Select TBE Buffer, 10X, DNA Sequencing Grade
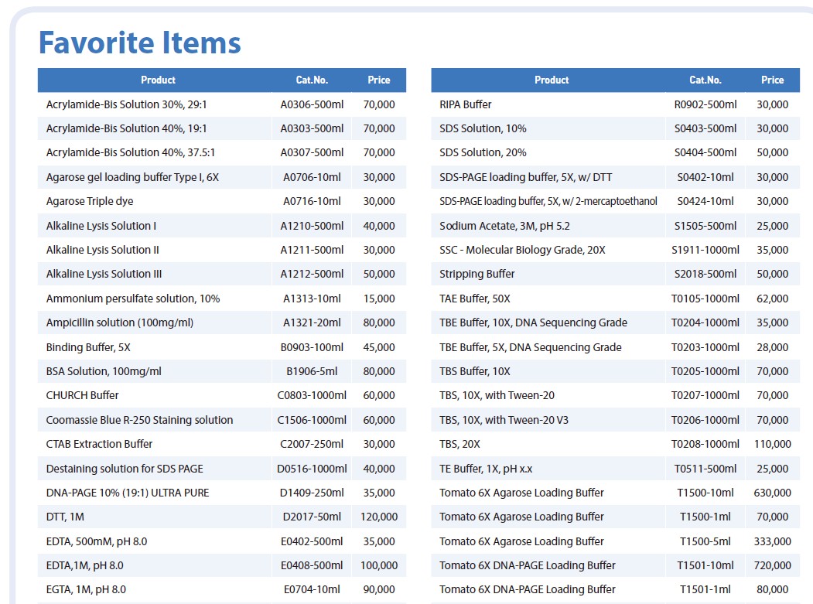 coord(534,322)
